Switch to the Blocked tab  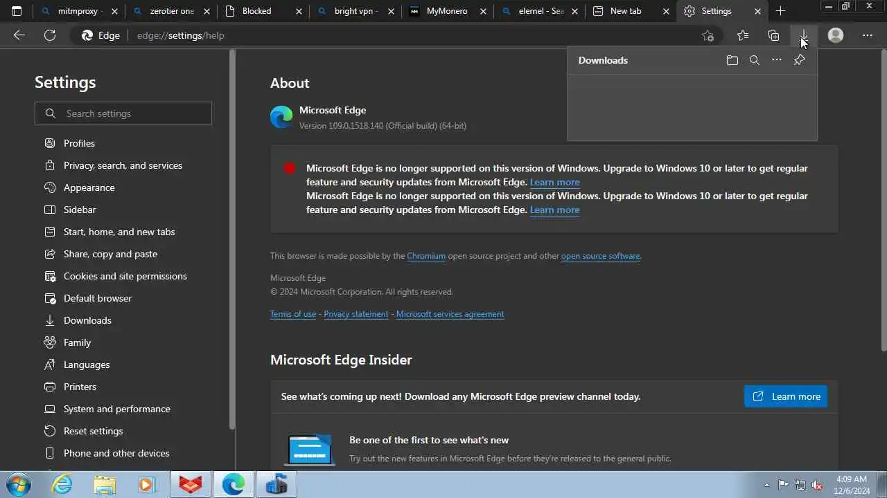(263, 11)
